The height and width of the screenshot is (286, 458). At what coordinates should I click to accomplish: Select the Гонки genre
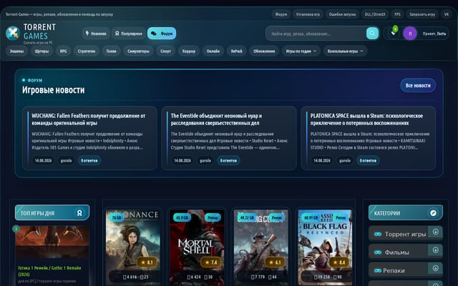click(x=112, y=51)
